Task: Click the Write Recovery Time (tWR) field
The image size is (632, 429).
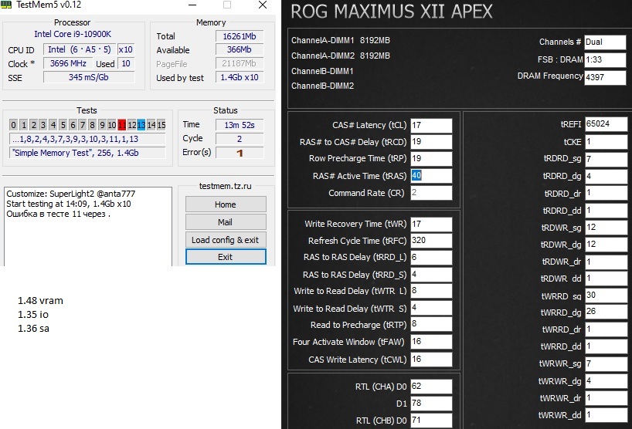Action: coord(431,225)
